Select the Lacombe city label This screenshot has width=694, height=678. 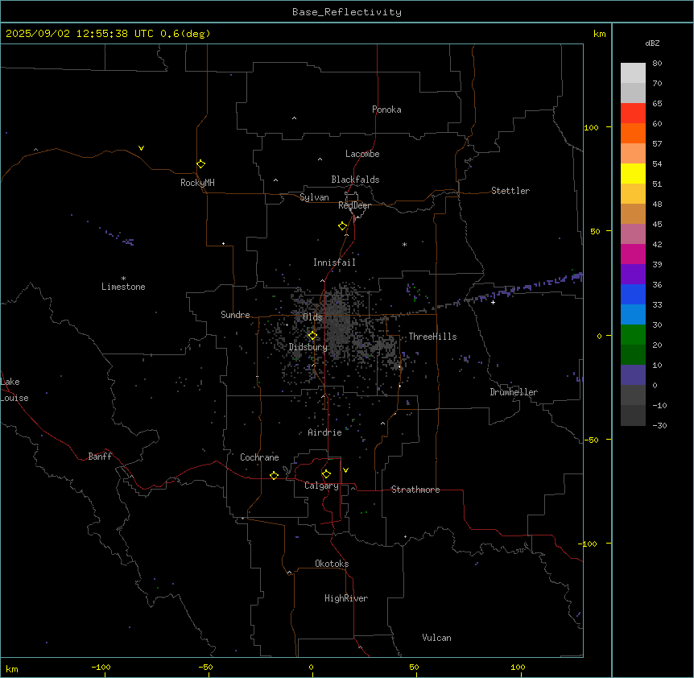point(362,154)
